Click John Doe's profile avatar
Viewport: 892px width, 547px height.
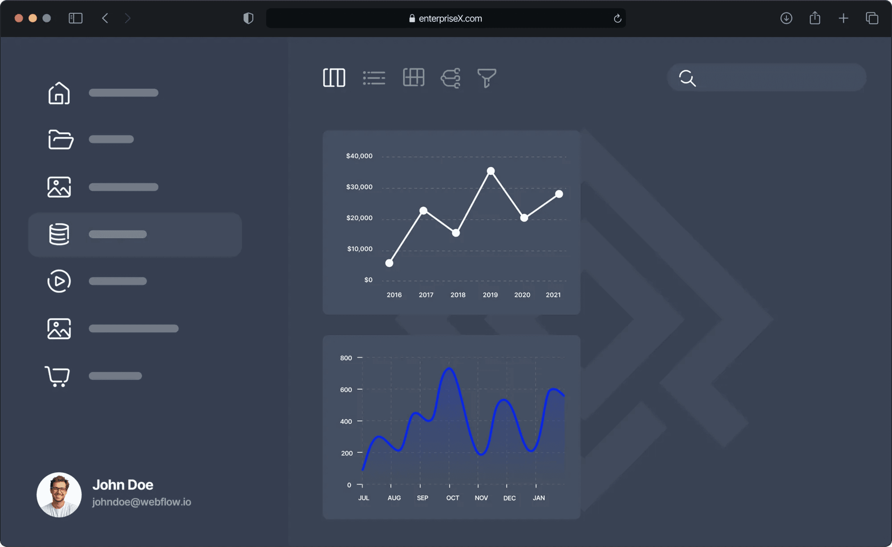coord(59,494)
